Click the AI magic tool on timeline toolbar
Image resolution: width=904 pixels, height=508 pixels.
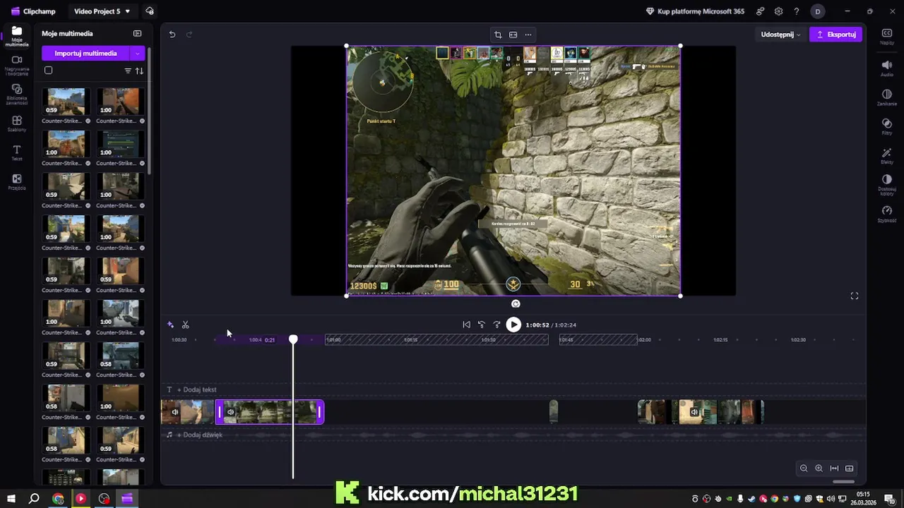pyautogui.click(x=170, y=325)
